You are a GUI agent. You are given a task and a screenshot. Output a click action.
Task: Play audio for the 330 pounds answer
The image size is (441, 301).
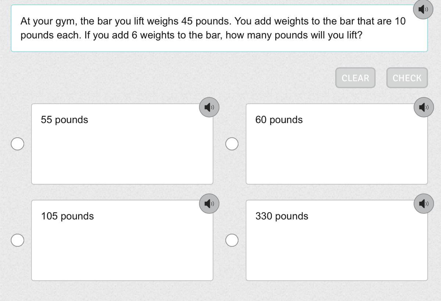coord(423,203)
